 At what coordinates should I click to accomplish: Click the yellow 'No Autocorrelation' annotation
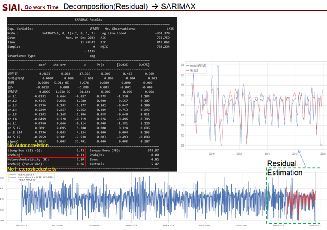point(27,145)
